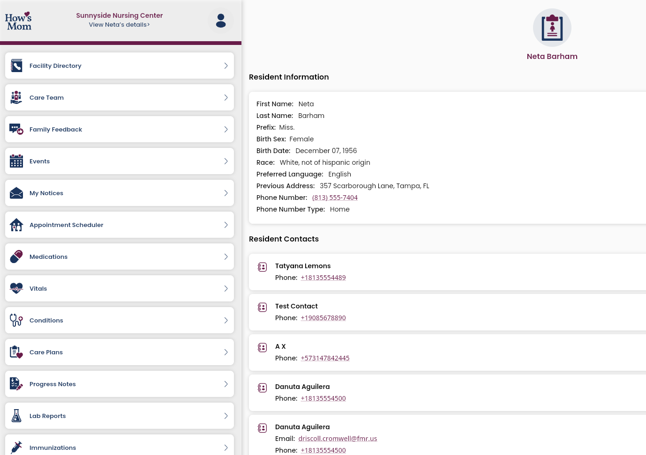Expand Progress Notes chevron arrow
The width and height of the screenshot is (646, 455).
coord(225,384)
